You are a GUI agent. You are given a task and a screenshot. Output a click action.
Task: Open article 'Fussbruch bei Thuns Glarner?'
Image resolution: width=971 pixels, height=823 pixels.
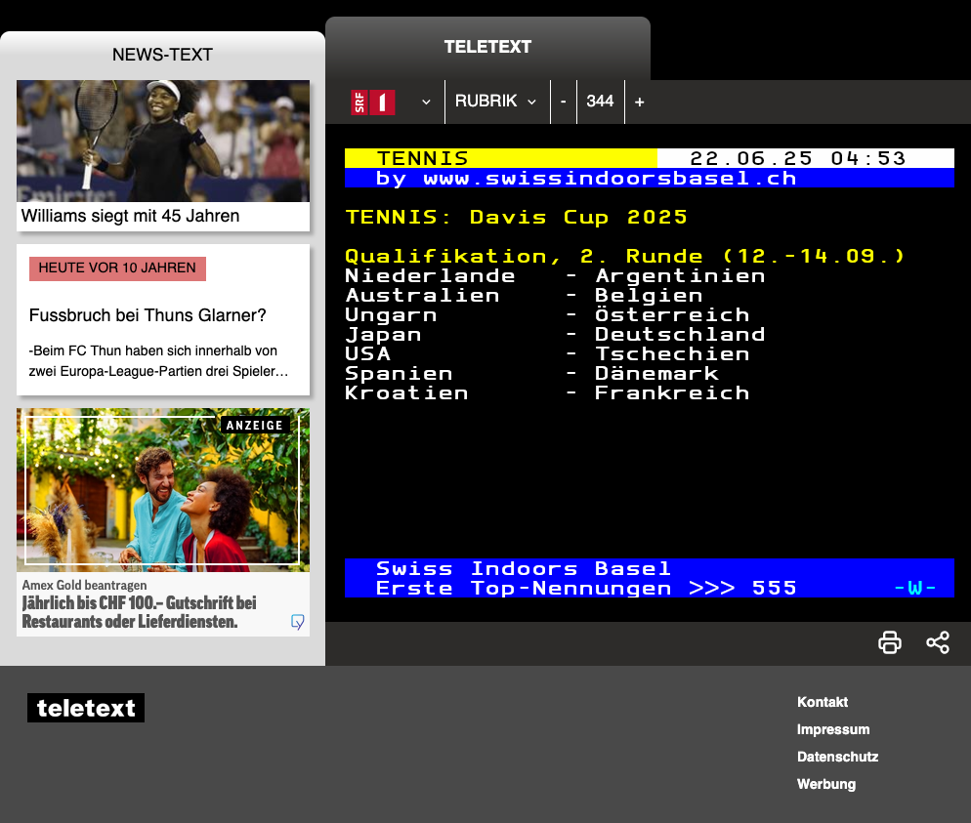point(148,315)
